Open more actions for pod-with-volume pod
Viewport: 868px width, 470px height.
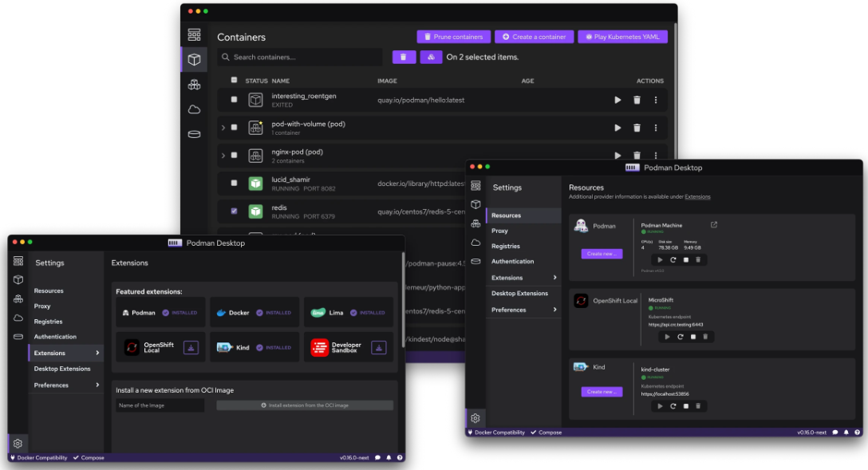656,128
